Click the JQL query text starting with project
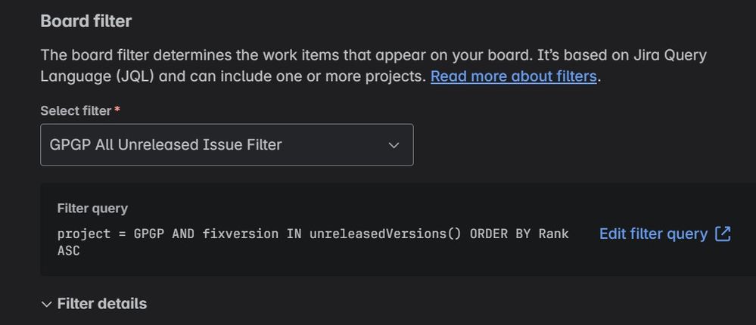756x325 pixels. pyautogui.click(x=313, y=242)
